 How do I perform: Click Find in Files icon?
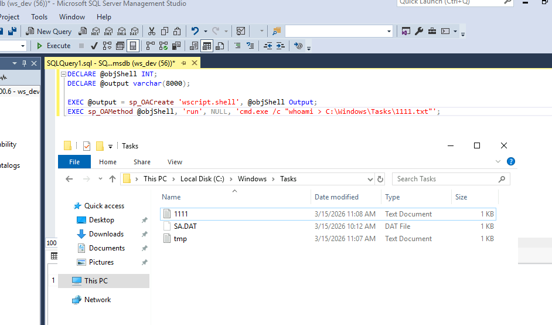(x=277, y=31)
